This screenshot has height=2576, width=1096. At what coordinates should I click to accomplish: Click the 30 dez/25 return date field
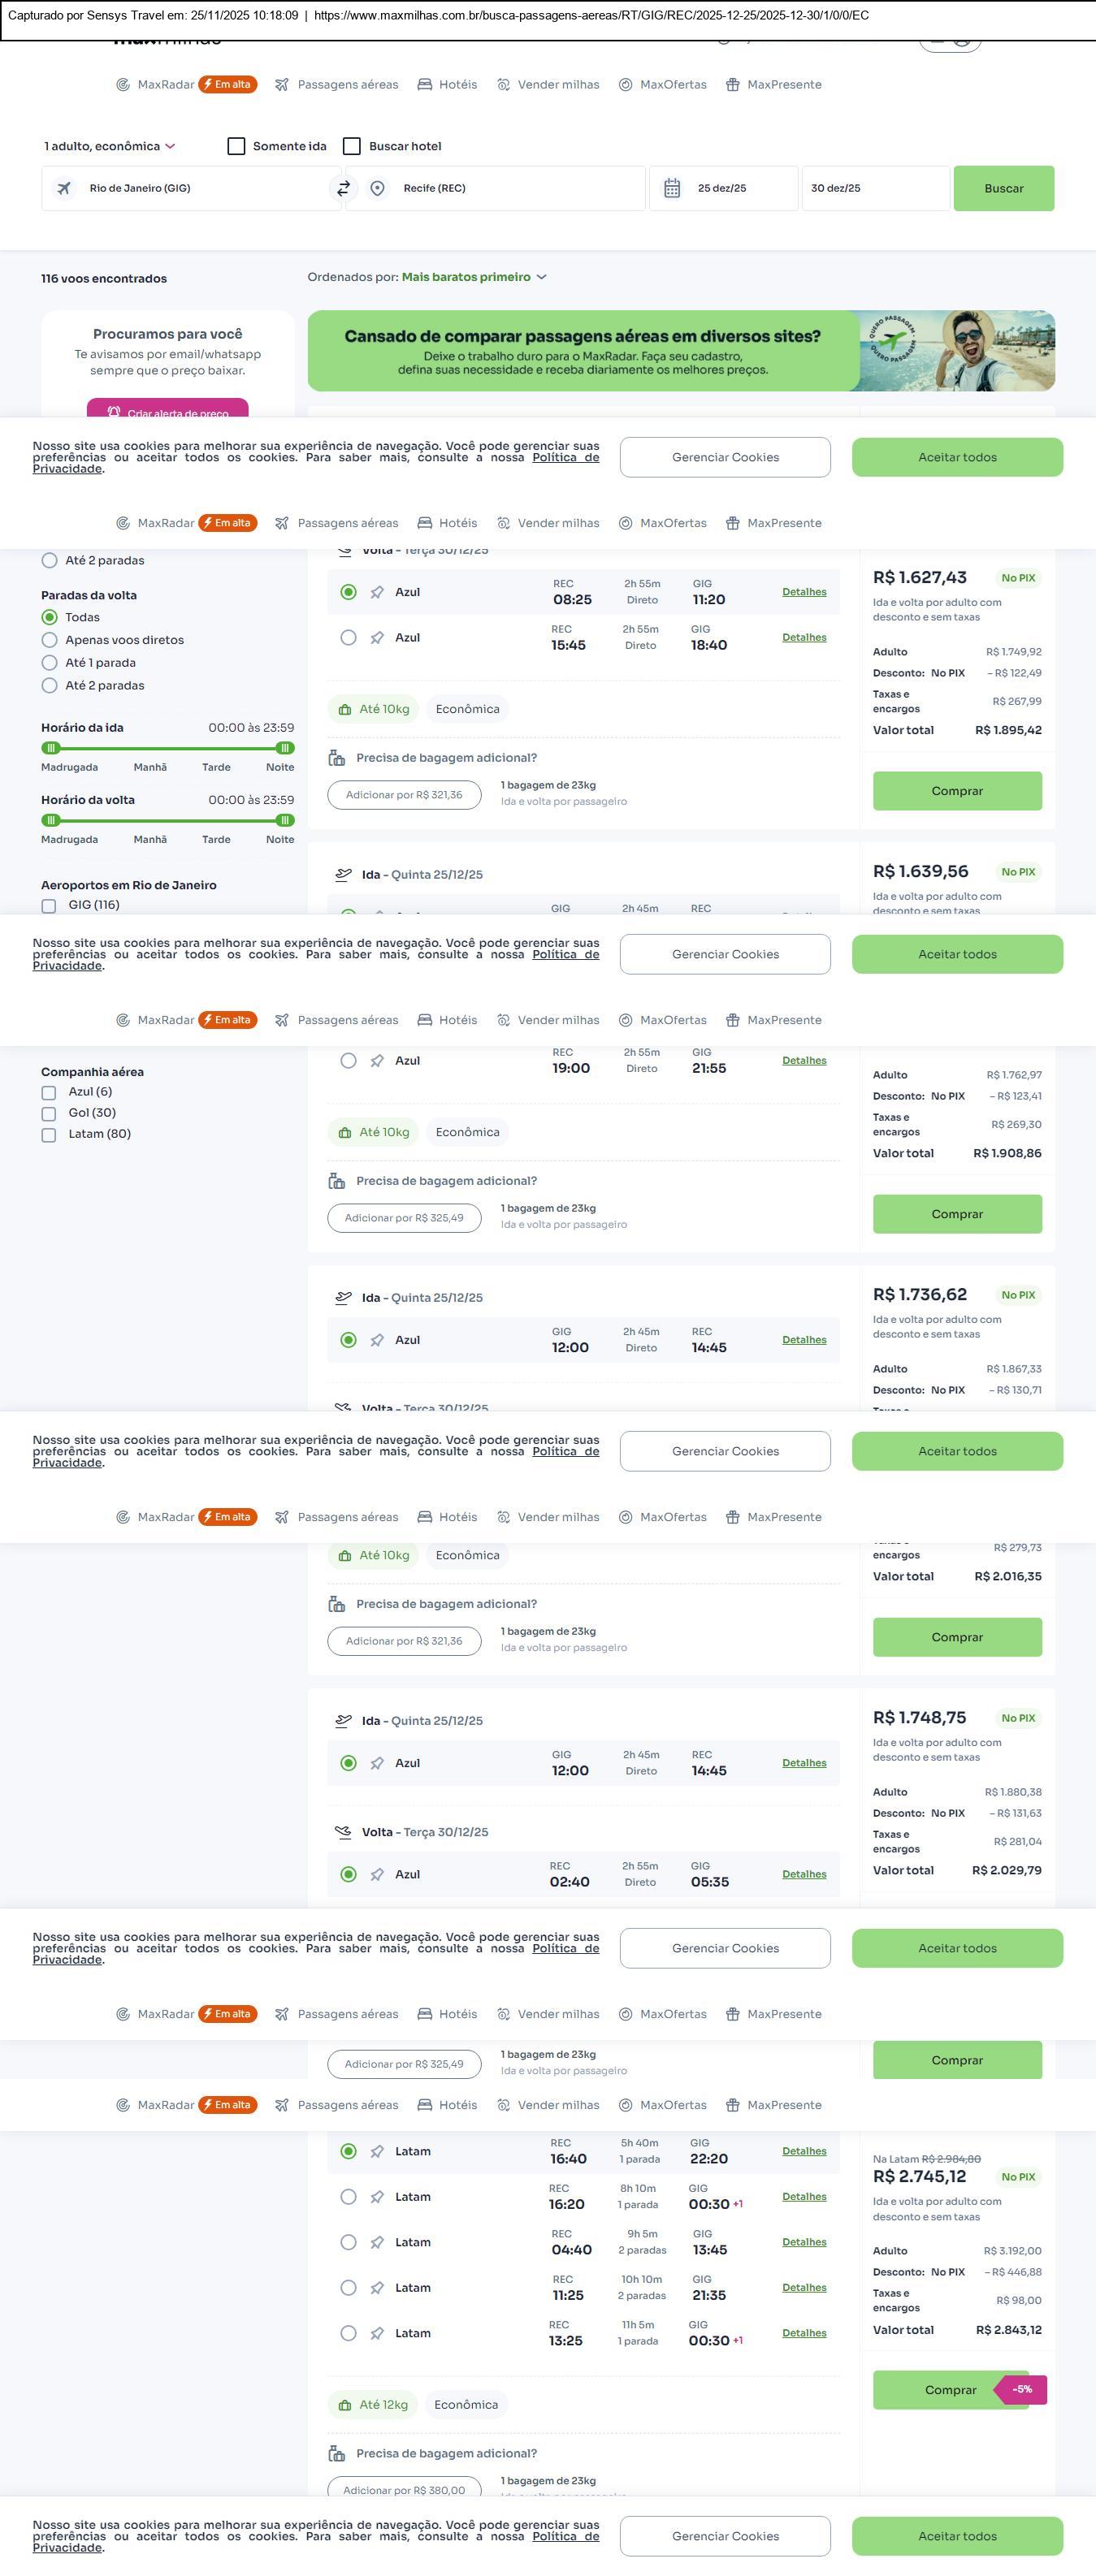pos(874,188)
